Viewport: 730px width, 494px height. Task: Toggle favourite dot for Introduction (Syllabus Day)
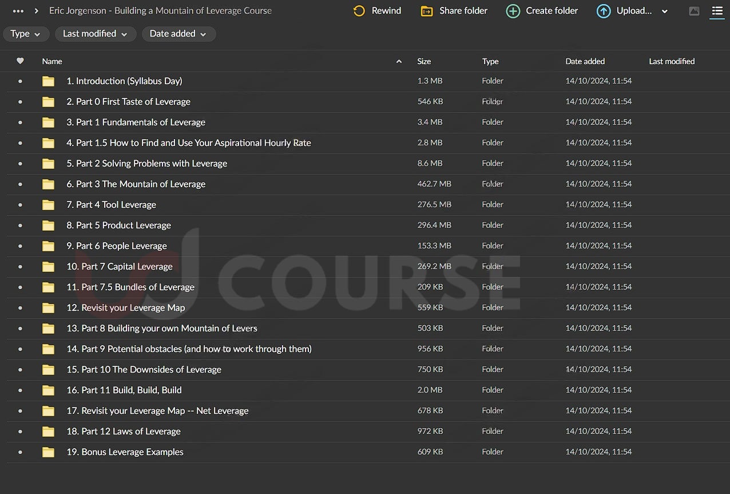(20, 81)
